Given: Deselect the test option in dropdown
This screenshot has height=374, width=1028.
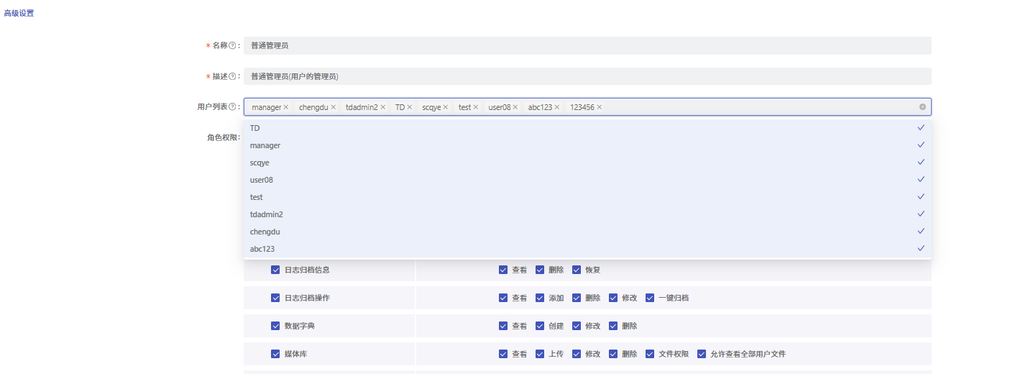Looking at the screenshot, I should tap(587, 197).
